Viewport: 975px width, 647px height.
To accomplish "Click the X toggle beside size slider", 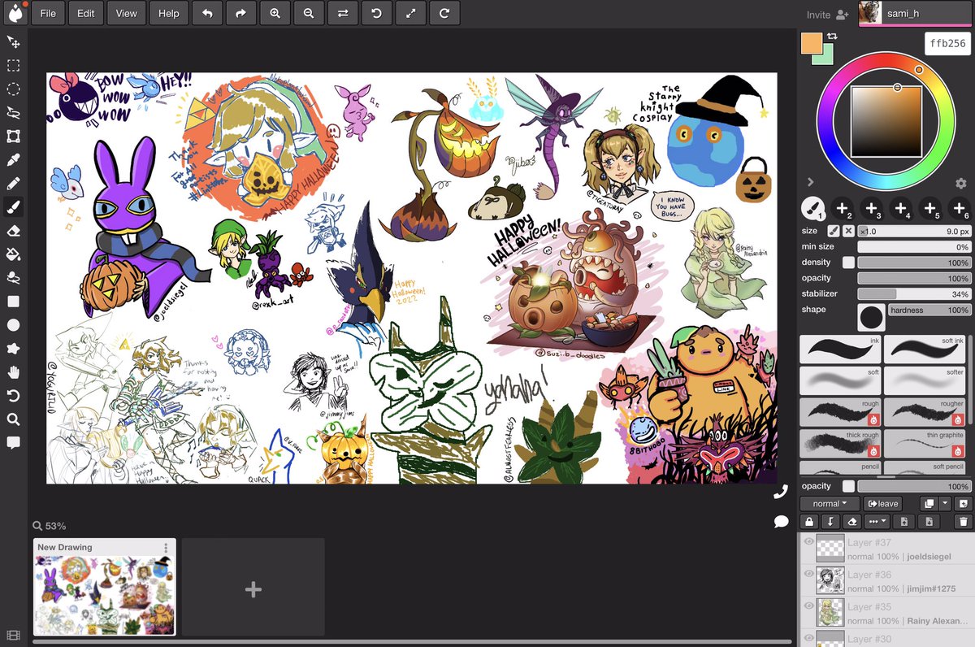I will coord(848,231).
